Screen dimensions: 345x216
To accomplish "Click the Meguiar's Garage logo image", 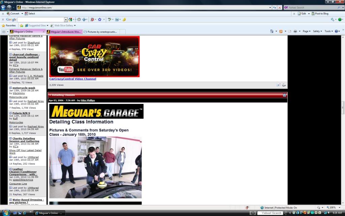I will pyautogui.click(x=96, y=111).
